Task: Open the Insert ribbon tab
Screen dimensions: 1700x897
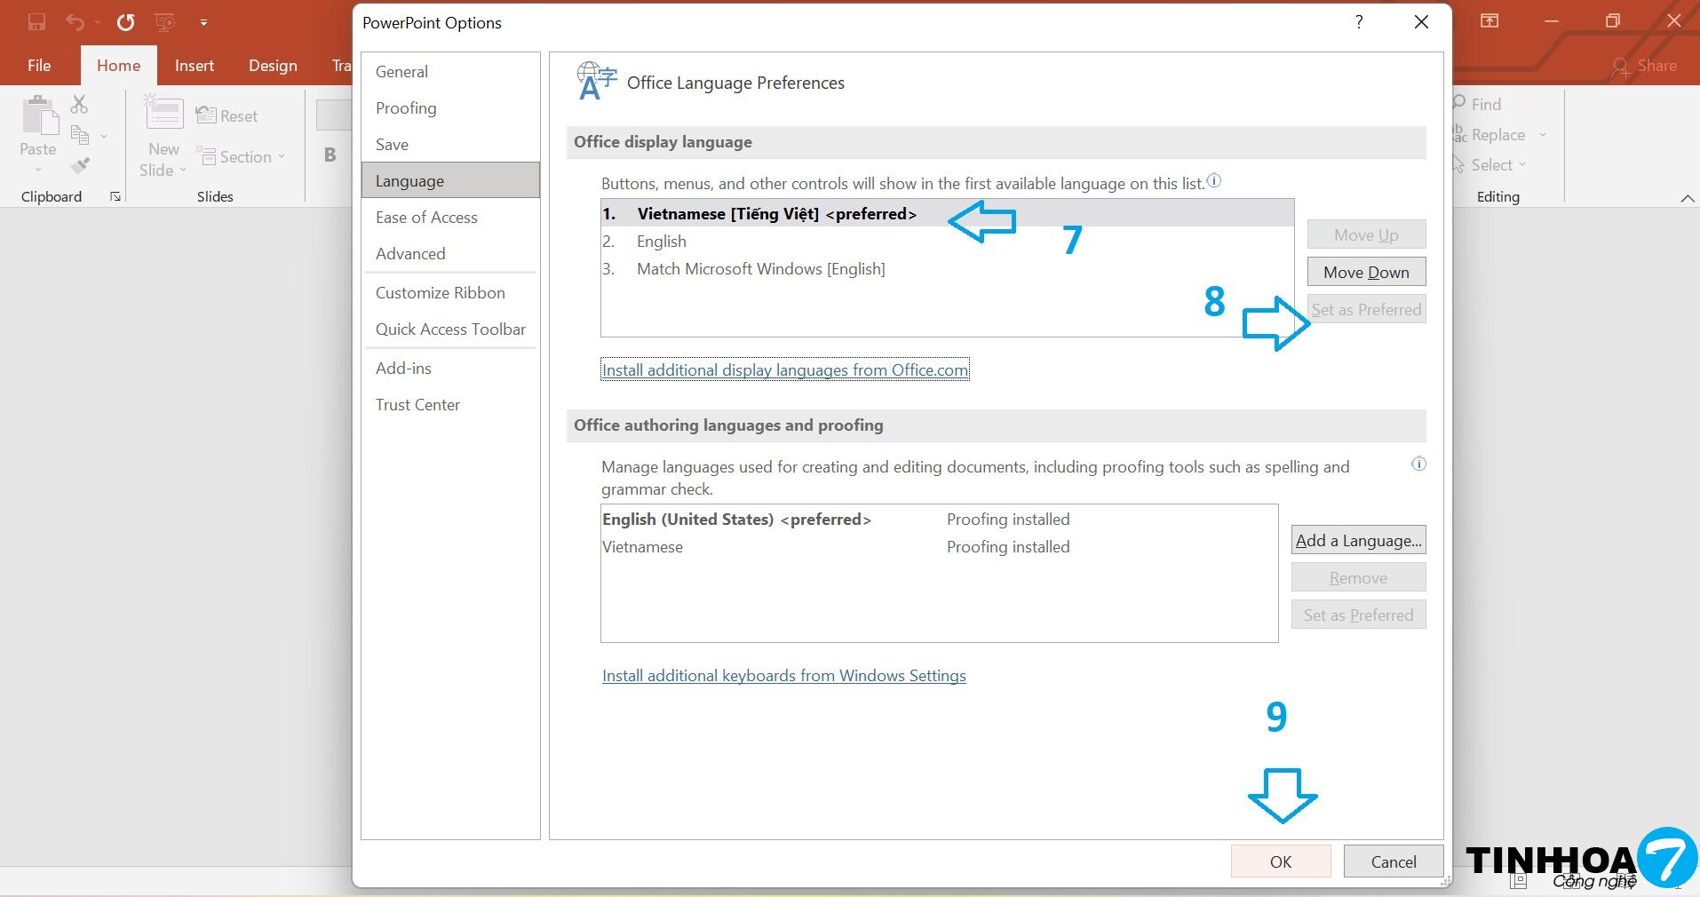Action: (x=194, y=66)
